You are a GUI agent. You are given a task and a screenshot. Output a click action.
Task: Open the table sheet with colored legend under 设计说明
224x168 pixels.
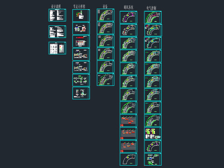(57, 48)
